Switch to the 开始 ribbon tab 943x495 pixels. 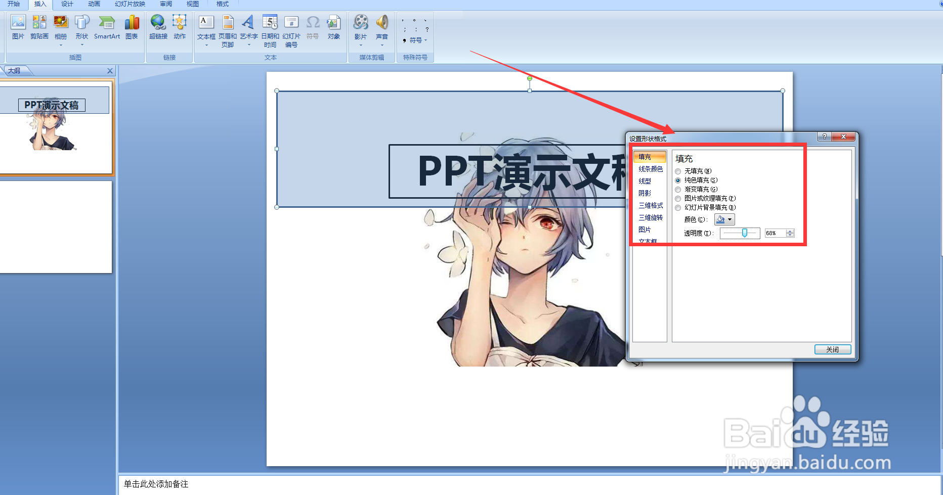(14, 4)
